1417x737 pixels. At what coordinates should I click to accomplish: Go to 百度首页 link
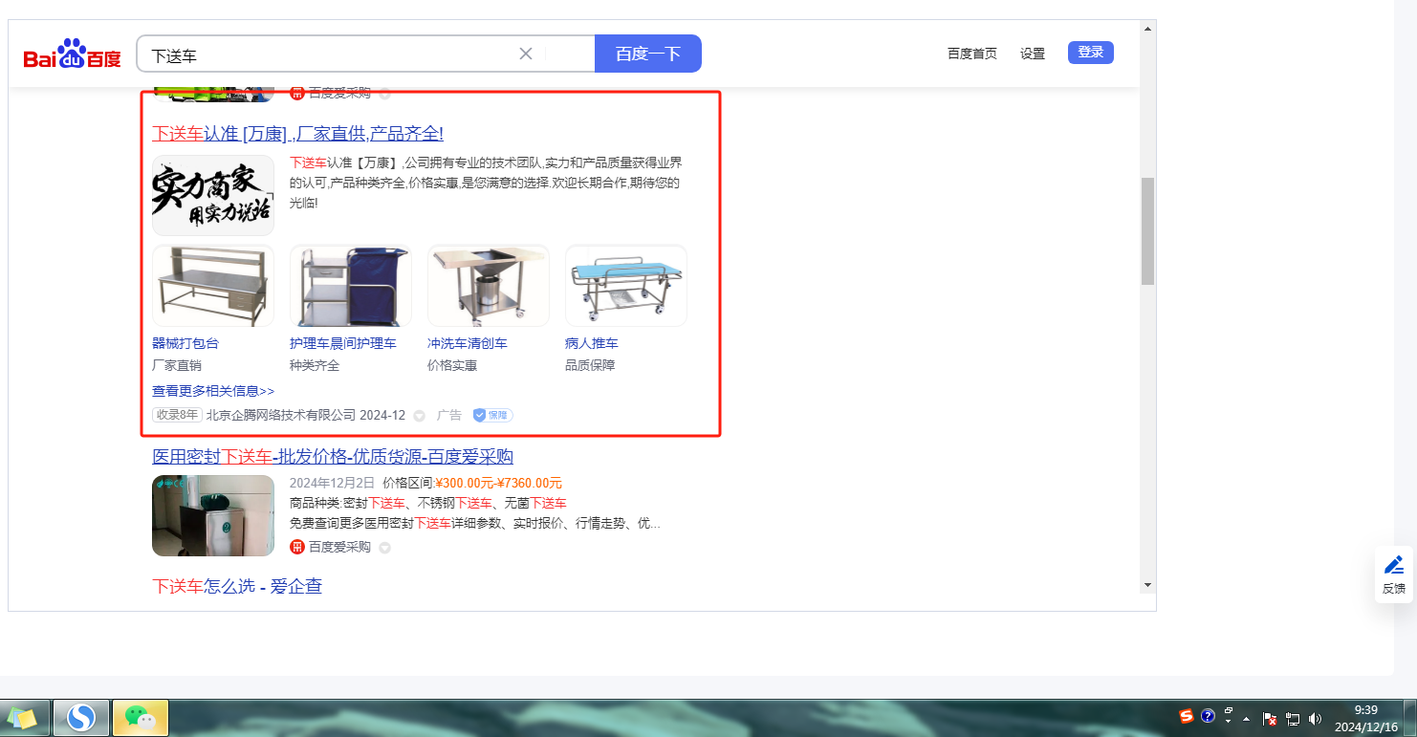click(x=972, y=54)
